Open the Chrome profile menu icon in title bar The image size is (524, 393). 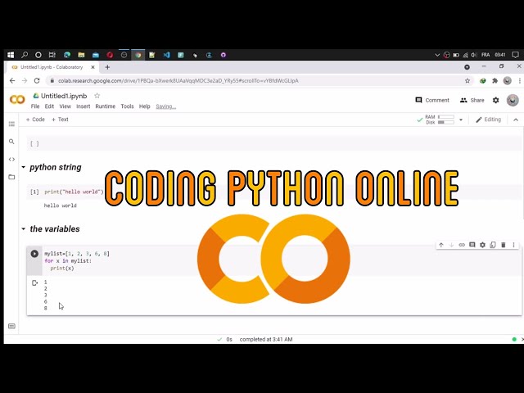pyautogui.click(x=467, y=67)
